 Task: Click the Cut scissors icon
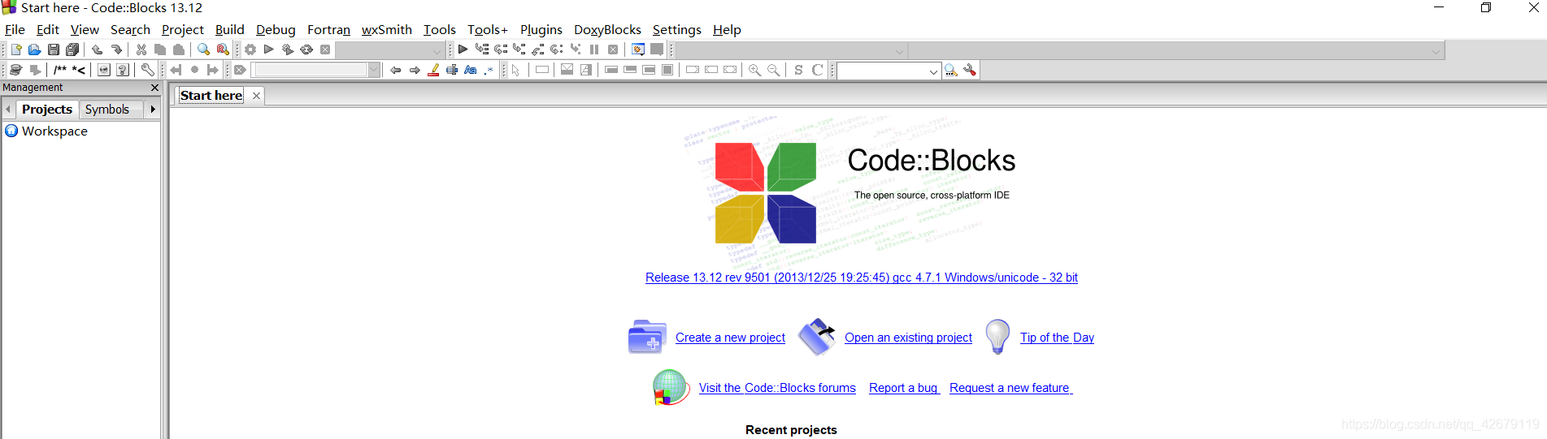click(x=141, y=49)
